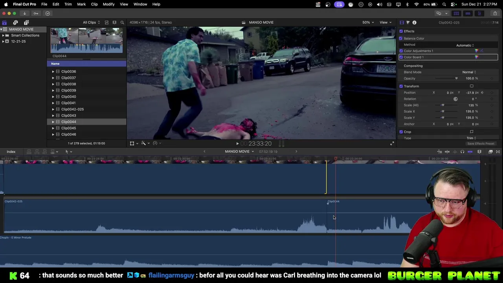Viewport: 503px width, 283px height.
Task: Disable the Effects checkbox
Action: (x=401, y=31)
